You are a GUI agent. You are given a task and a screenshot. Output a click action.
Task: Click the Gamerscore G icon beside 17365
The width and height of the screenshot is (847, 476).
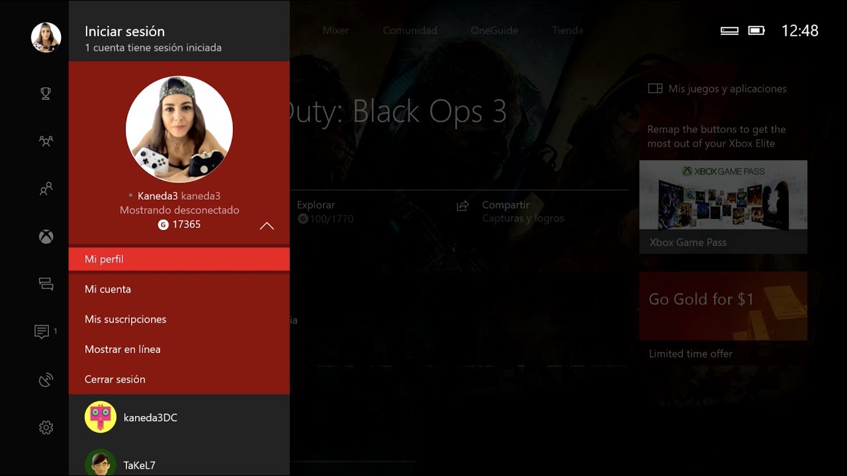coord(163,225)
